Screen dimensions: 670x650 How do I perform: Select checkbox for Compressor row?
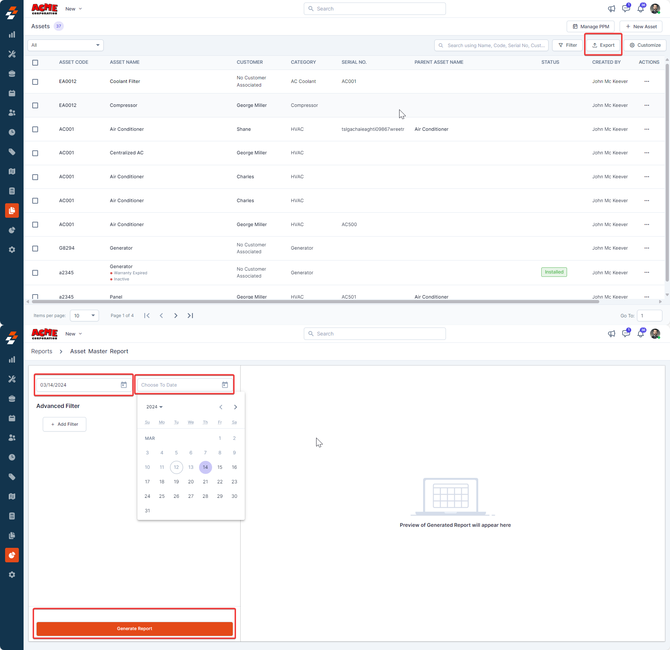click(x=35, y=105)
